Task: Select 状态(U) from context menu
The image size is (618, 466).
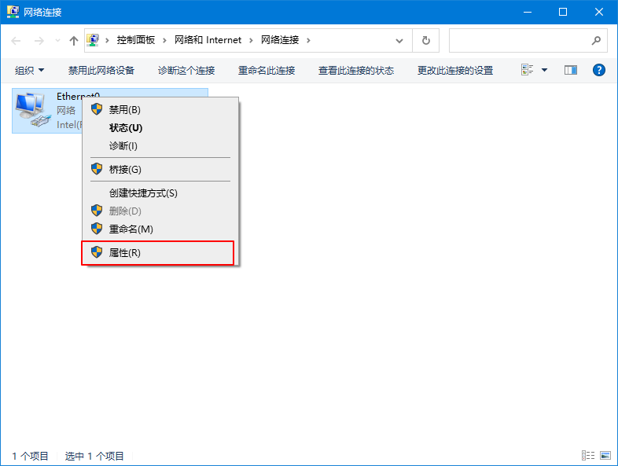Action: 126,127
